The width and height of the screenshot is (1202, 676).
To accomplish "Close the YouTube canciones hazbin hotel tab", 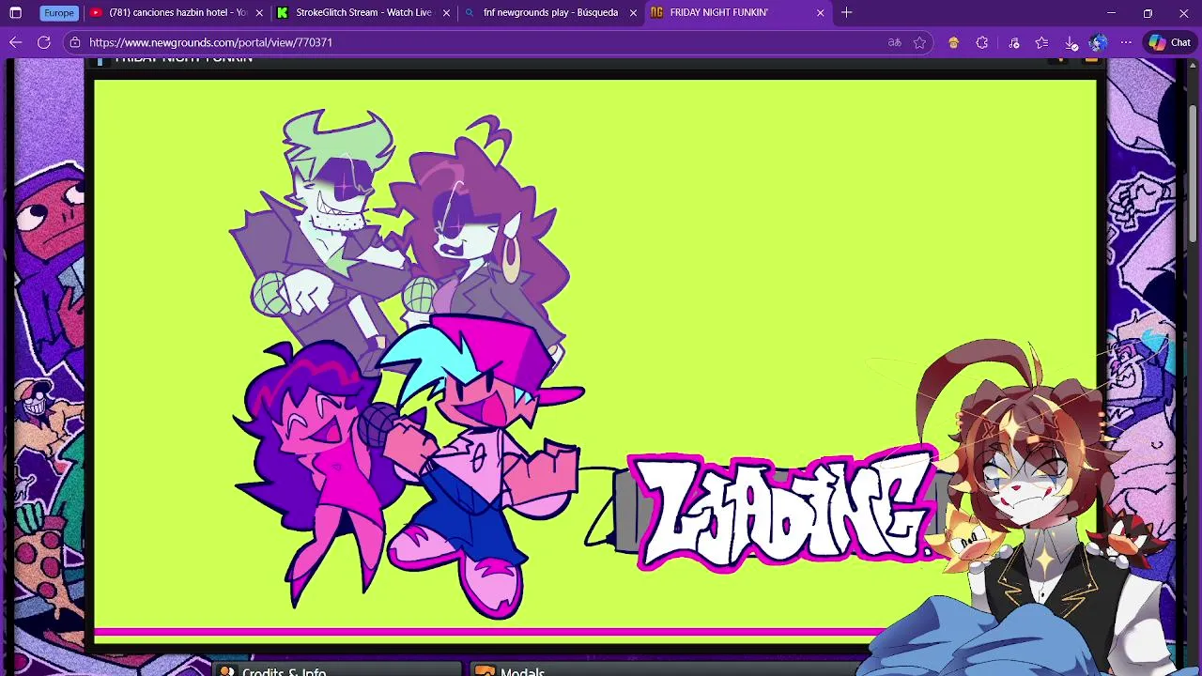I will coord(259,13).
